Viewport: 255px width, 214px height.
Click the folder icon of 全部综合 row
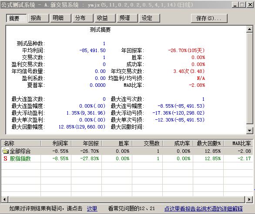pyautogui.click(x=5, y=151)
